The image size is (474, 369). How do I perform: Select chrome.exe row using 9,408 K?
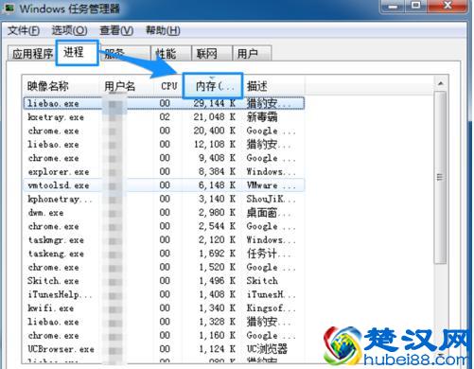coord(164,158)
